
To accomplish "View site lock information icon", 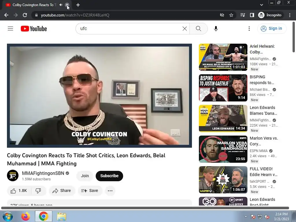I will (36, 15).
